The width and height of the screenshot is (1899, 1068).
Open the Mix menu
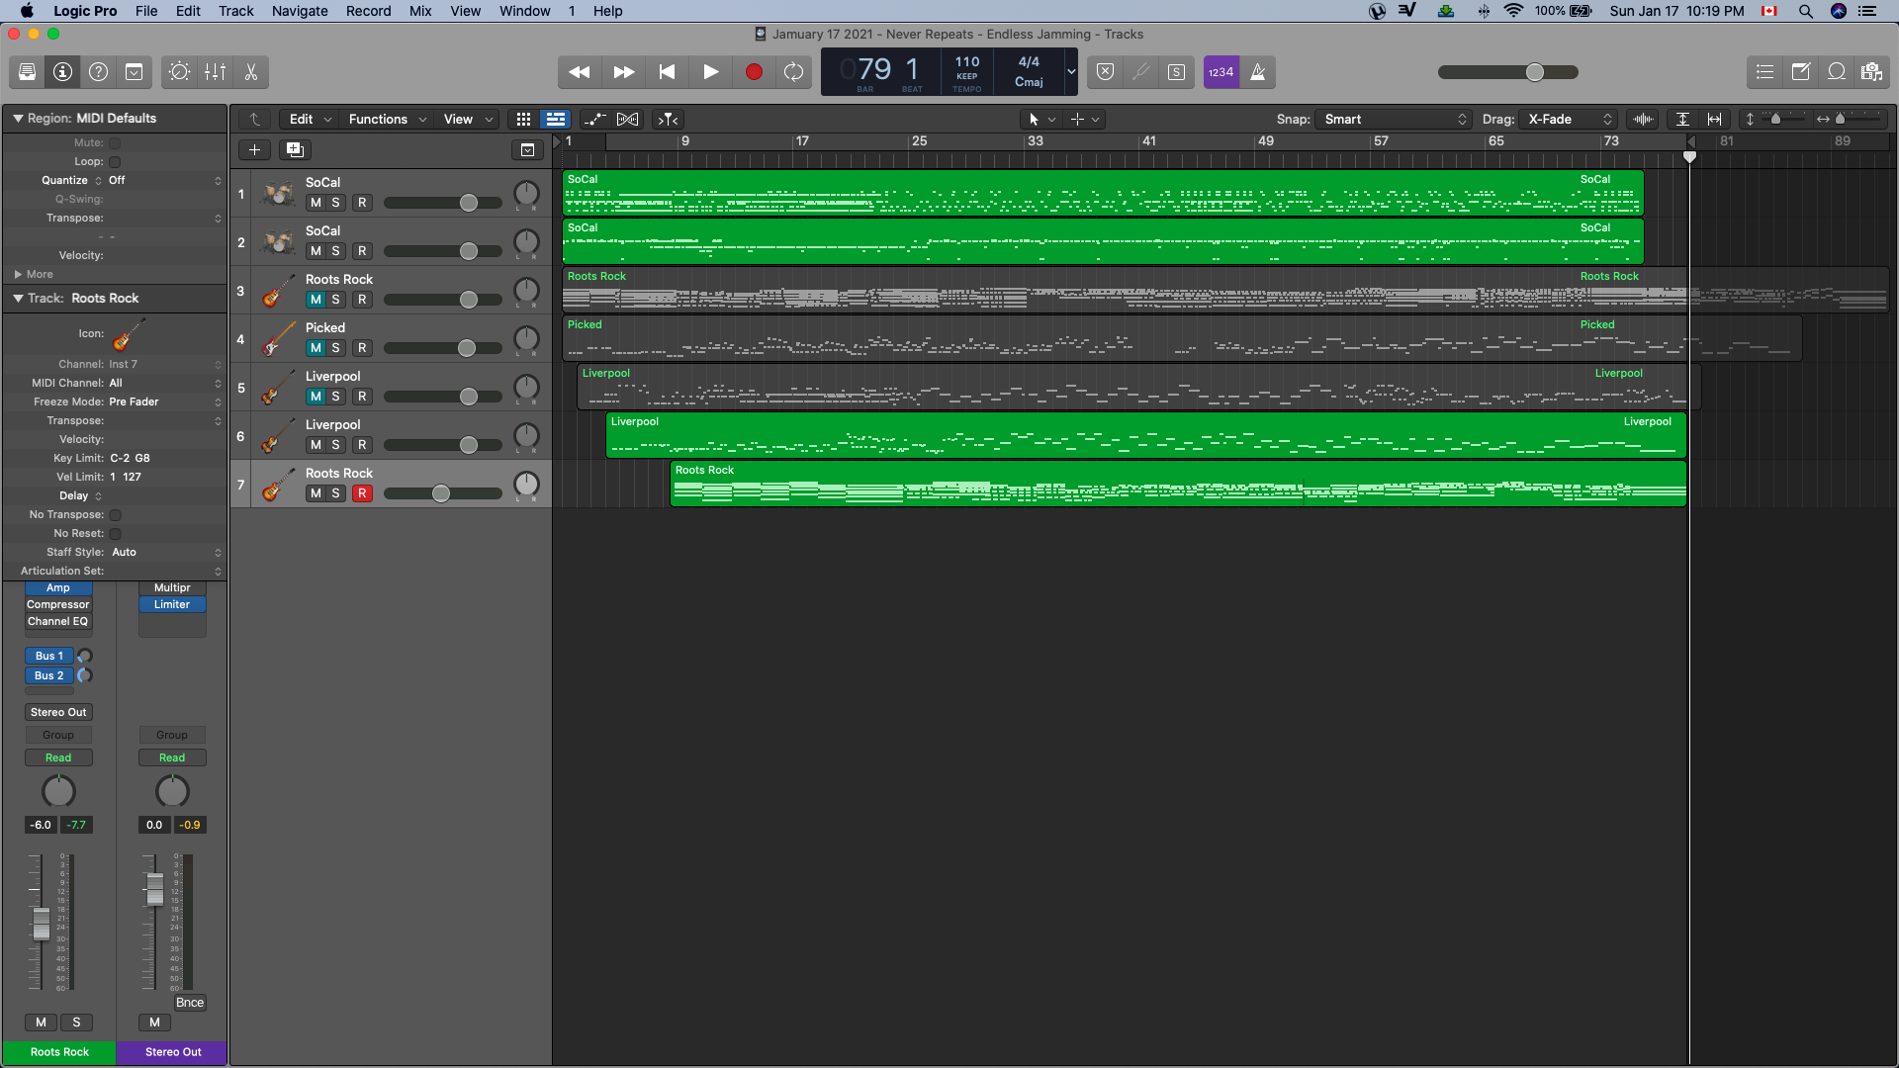[x=420, y=11]
